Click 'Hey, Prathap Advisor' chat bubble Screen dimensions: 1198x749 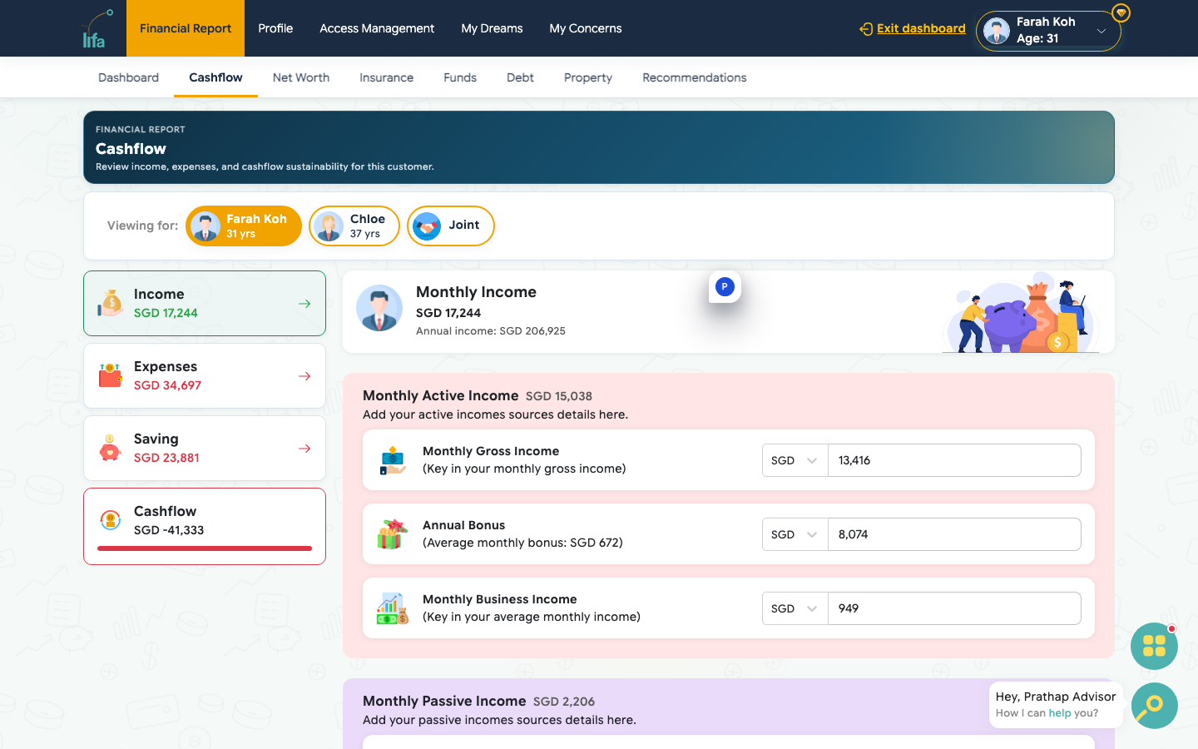click(1056, 705)
